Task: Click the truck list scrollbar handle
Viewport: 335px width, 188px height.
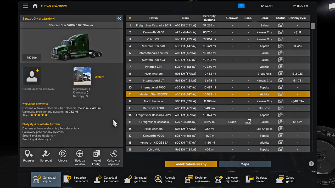Action: point(313,26)
